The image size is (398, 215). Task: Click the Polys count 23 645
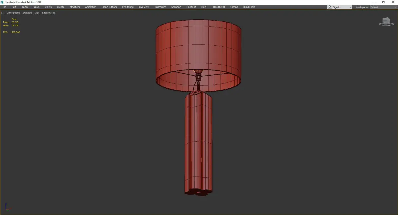[15, 22]
